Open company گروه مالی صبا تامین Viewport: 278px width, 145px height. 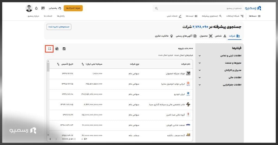176,115
